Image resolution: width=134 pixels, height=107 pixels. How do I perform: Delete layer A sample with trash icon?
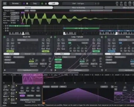[51, 70]
